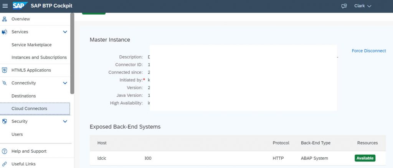Click the Host column header
Screen dimensions: 393x168
point(102,143)
